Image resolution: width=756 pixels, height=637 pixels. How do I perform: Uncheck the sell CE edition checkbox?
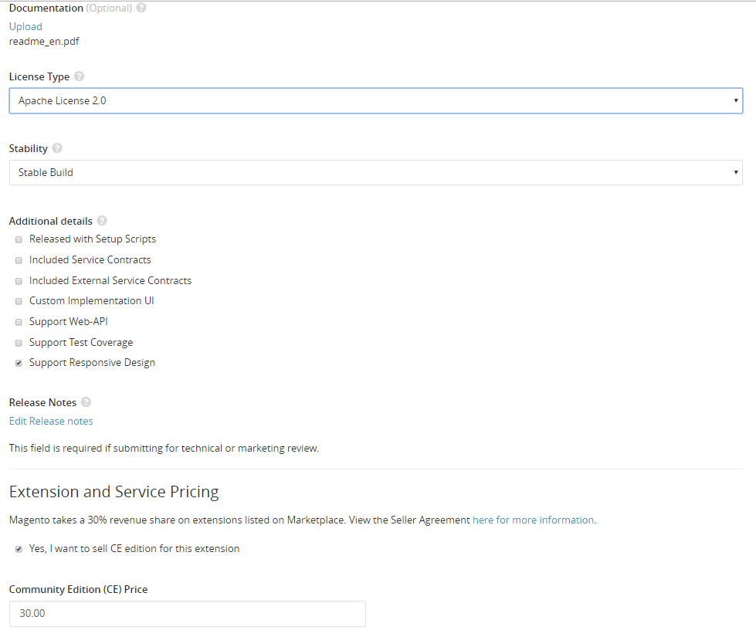point(19,549)
